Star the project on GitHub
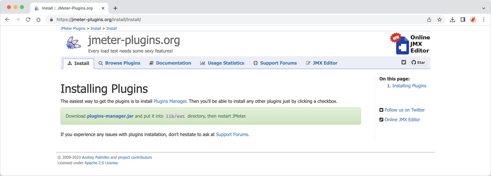The width and height of the screenshot is (491, 176). tap(418, 62)
